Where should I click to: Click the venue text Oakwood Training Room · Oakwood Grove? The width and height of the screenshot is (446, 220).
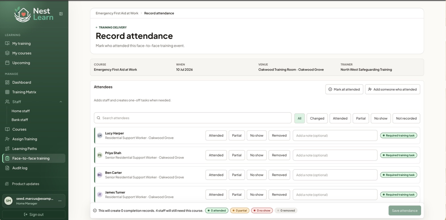pyautogui.click(x=291, y=70)
